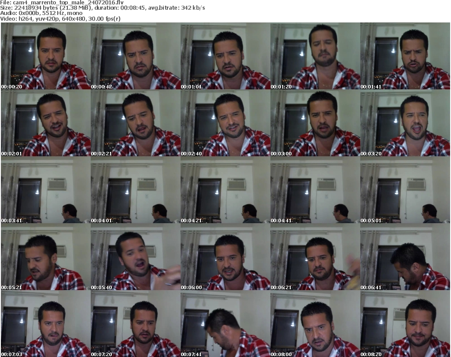Pick the frame marked 00:01:01
This screenshot has width=451, height=357.
click(x=225, y=56)
